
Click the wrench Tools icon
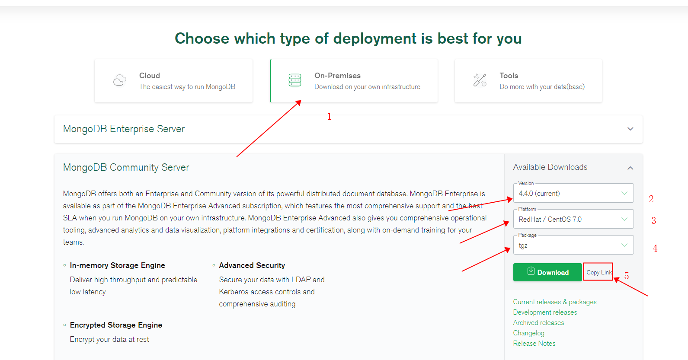point(480,80)
